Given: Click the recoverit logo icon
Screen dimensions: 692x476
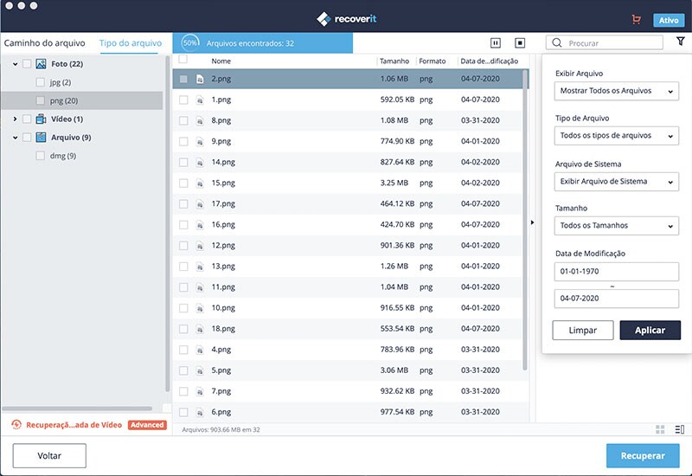Looking at the screenshot, I should 324,19.
